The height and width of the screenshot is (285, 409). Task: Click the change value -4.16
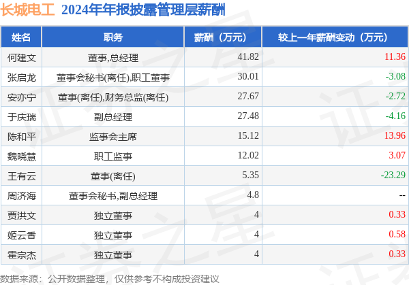point(395,116)
